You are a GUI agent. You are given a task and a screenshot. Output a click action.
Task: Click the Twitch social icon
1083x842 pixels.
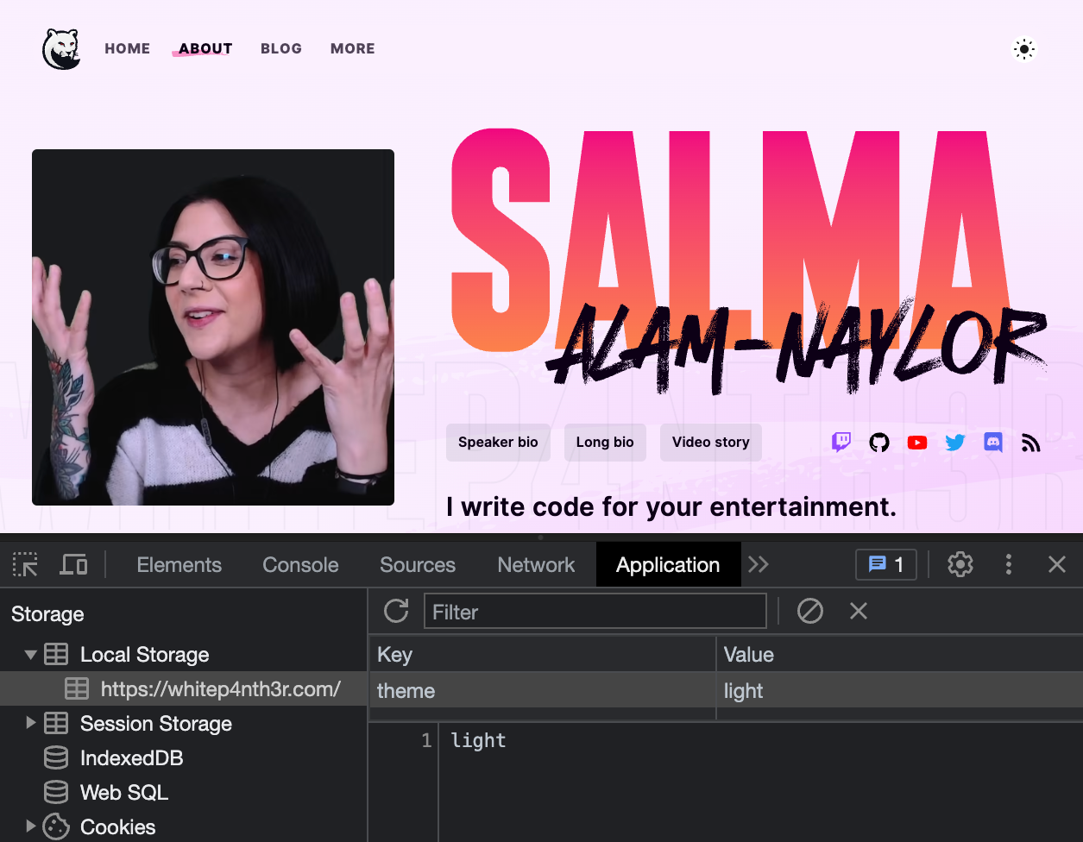pos(841,442)
